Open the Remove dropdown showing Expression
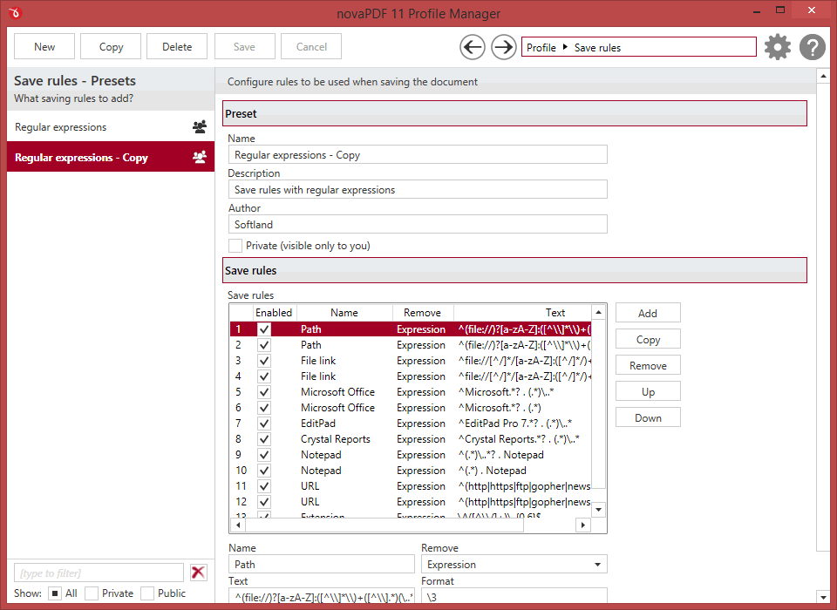 514,564
